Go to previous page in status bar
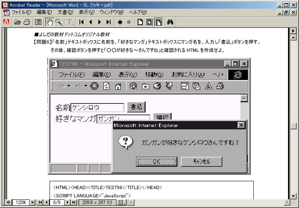Image resolution: width=299 pixels, height=208 pixels. [x=46, y=202]
